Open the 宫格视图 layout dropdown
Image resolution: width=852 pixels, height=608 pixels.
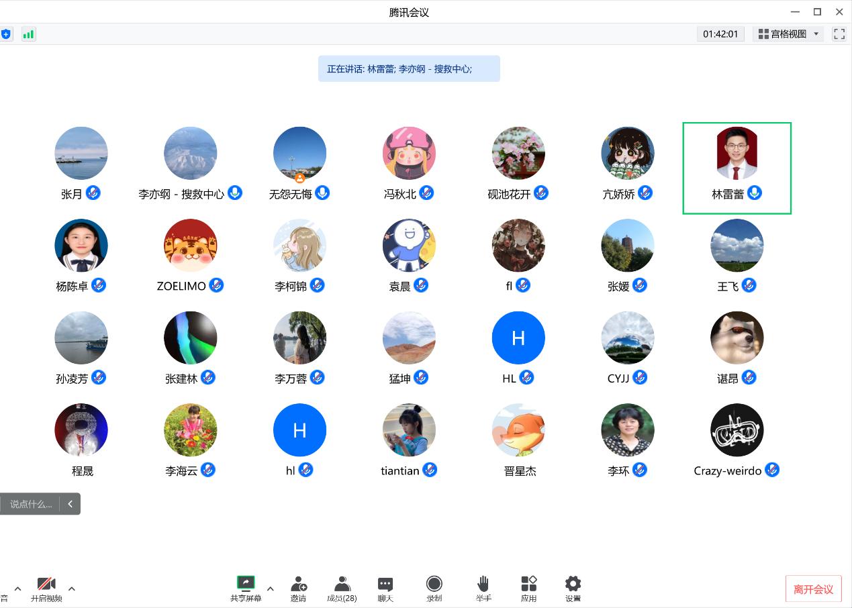click(x=788, y=34)
